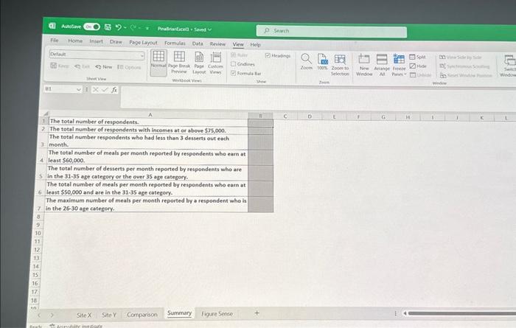Click Zoom to Selection
516x328 pixels.
click(340, 65)
